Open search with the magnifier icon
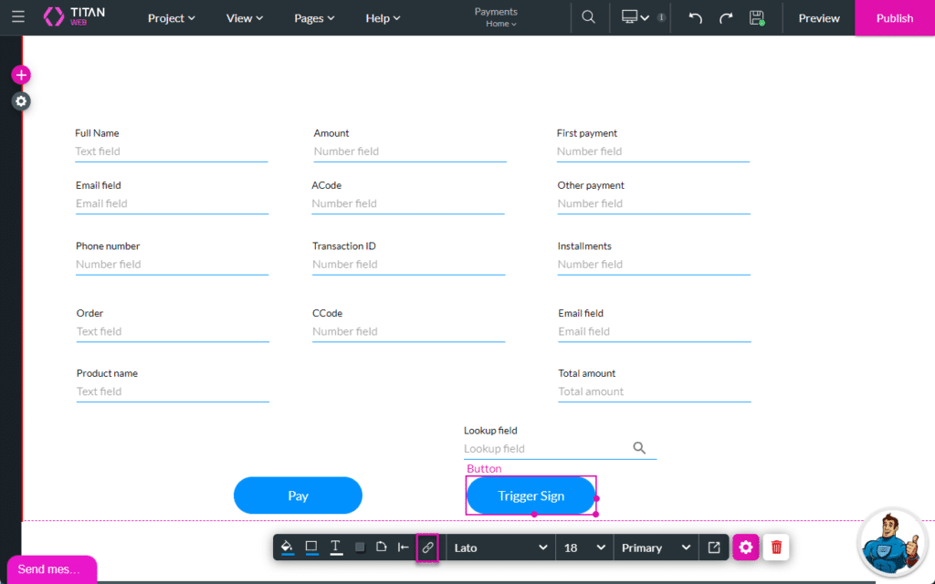The height and width of the screenshot is (584, 935). pos(589,18)
